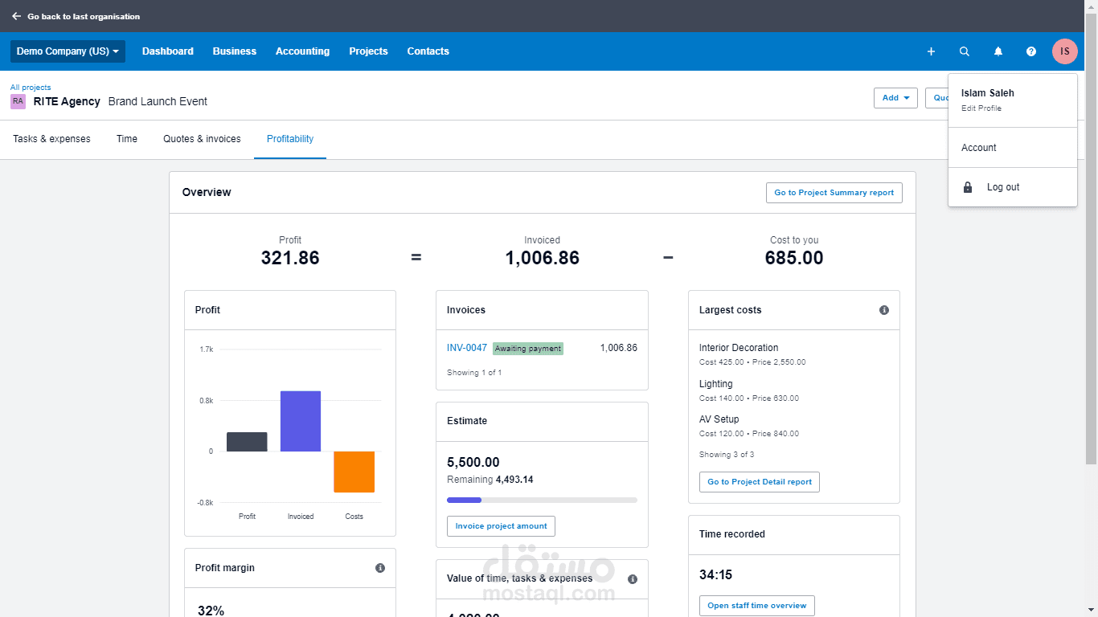Click the Estimate remaining progress bar
This screenshot has width=1098, height=617.
tap(542, 499)
